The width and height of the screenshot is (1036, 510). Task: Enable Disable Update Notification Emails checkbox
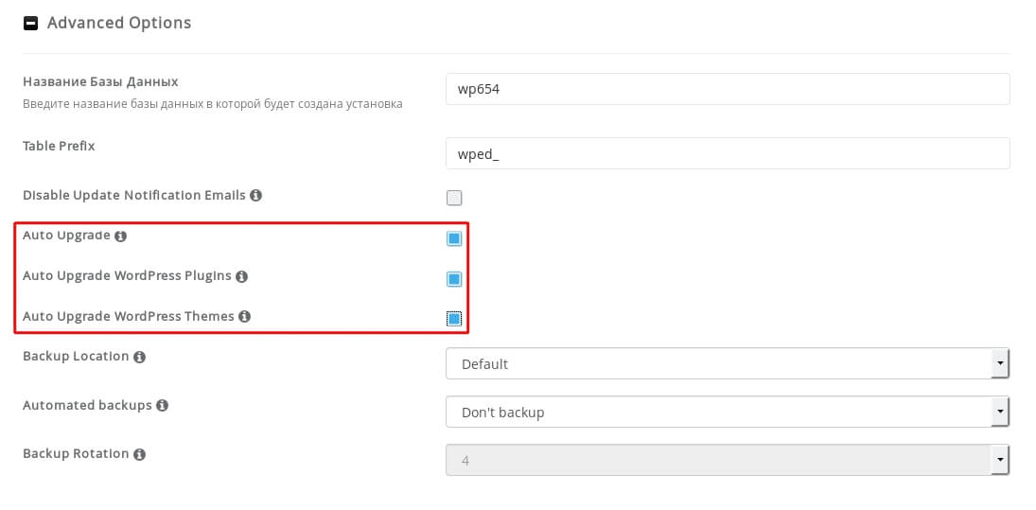[454, 198]
